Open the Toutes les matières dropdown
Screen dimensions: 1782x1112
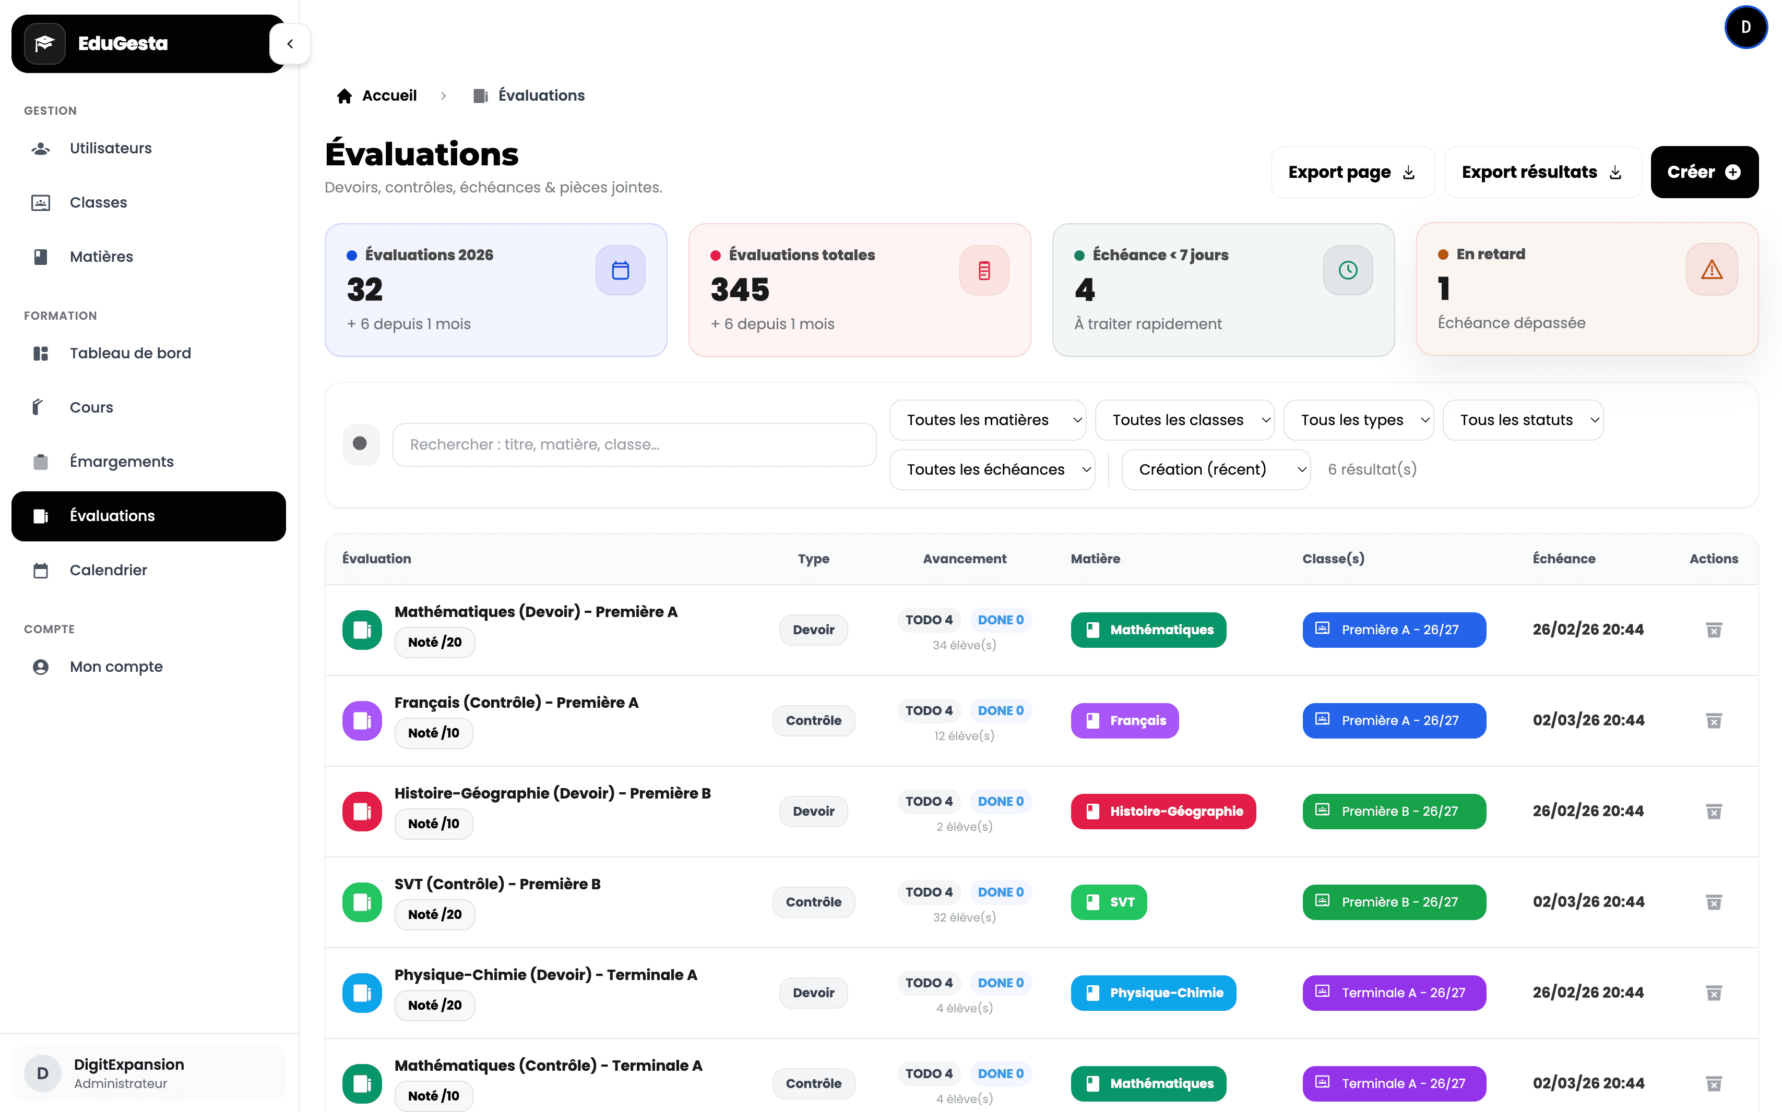pos(987,420)
